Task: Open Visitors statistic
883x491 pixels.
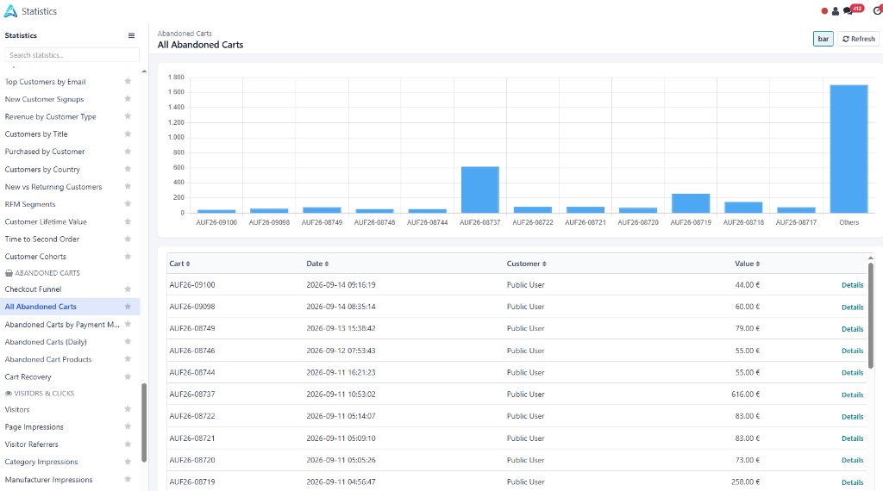Action: (x=17, y=409)
